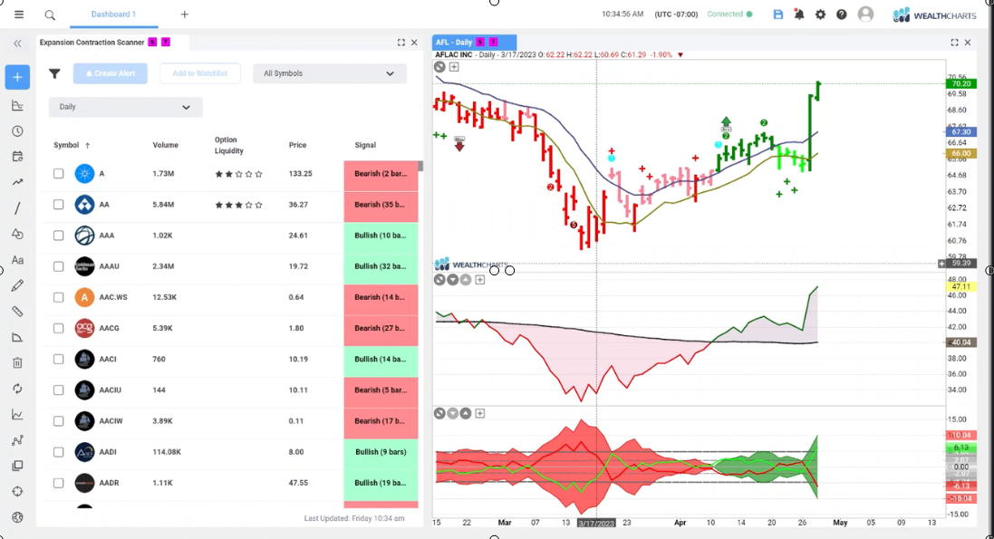Image resolution: width=994 pixels, height=539 pixels.
Task: Click the down-arrow circle in middle indicator pane
Action: (453, 280)
